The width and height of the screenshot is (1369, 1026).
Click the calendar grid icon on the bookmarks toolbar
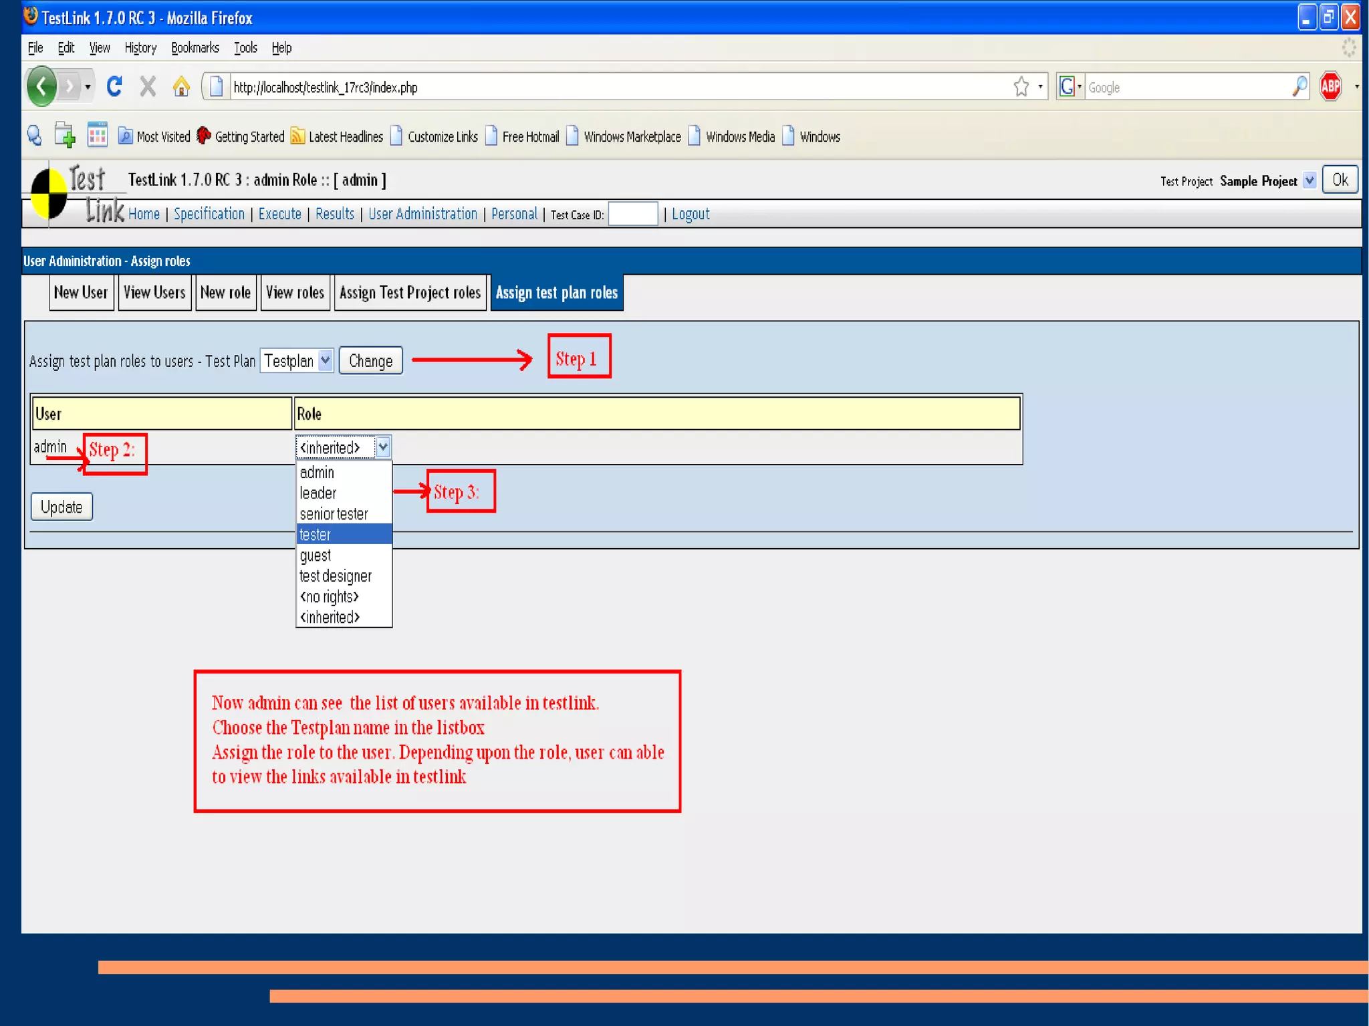tap(98, 135)
